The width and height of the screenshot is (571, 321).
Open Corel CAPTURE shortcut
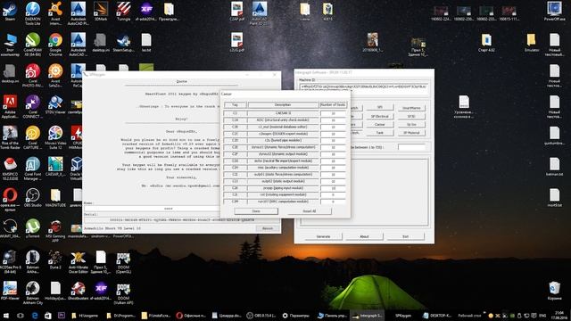tap(33, 137)
